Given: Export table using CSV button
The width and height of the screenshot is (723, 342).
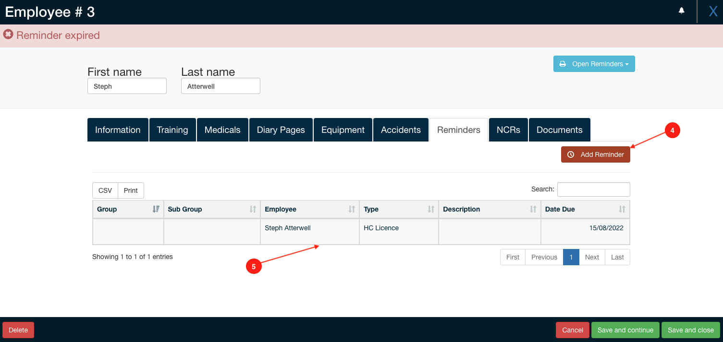Looking at the screenshot, I should click(105, 190).
